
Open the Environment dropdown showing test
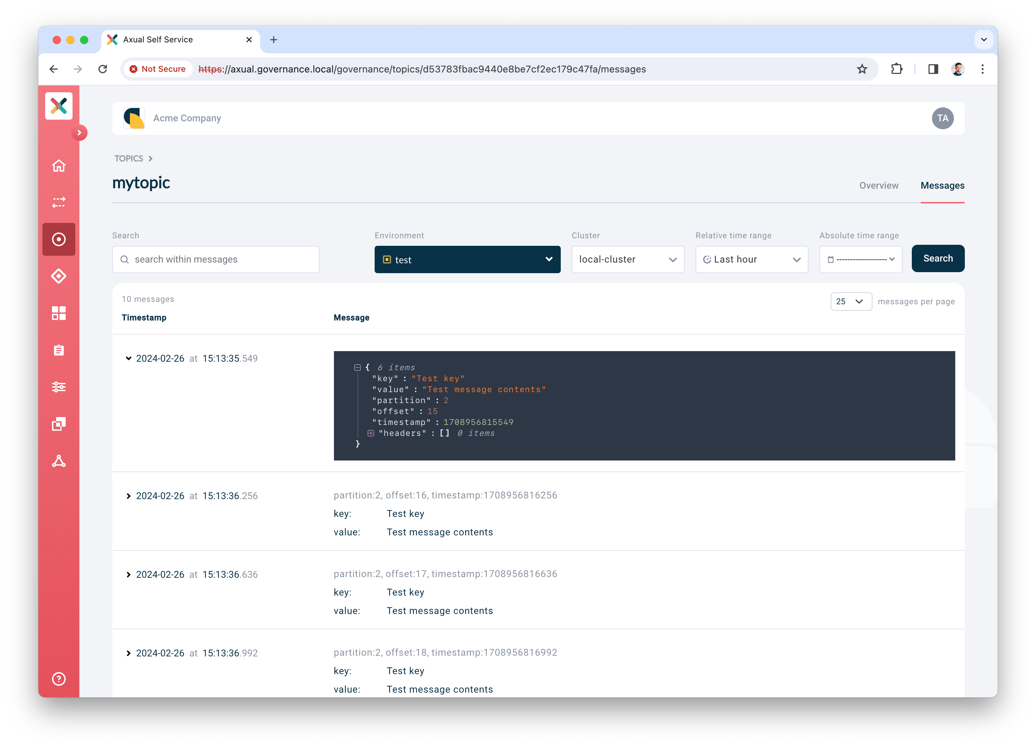pos(467,259)
